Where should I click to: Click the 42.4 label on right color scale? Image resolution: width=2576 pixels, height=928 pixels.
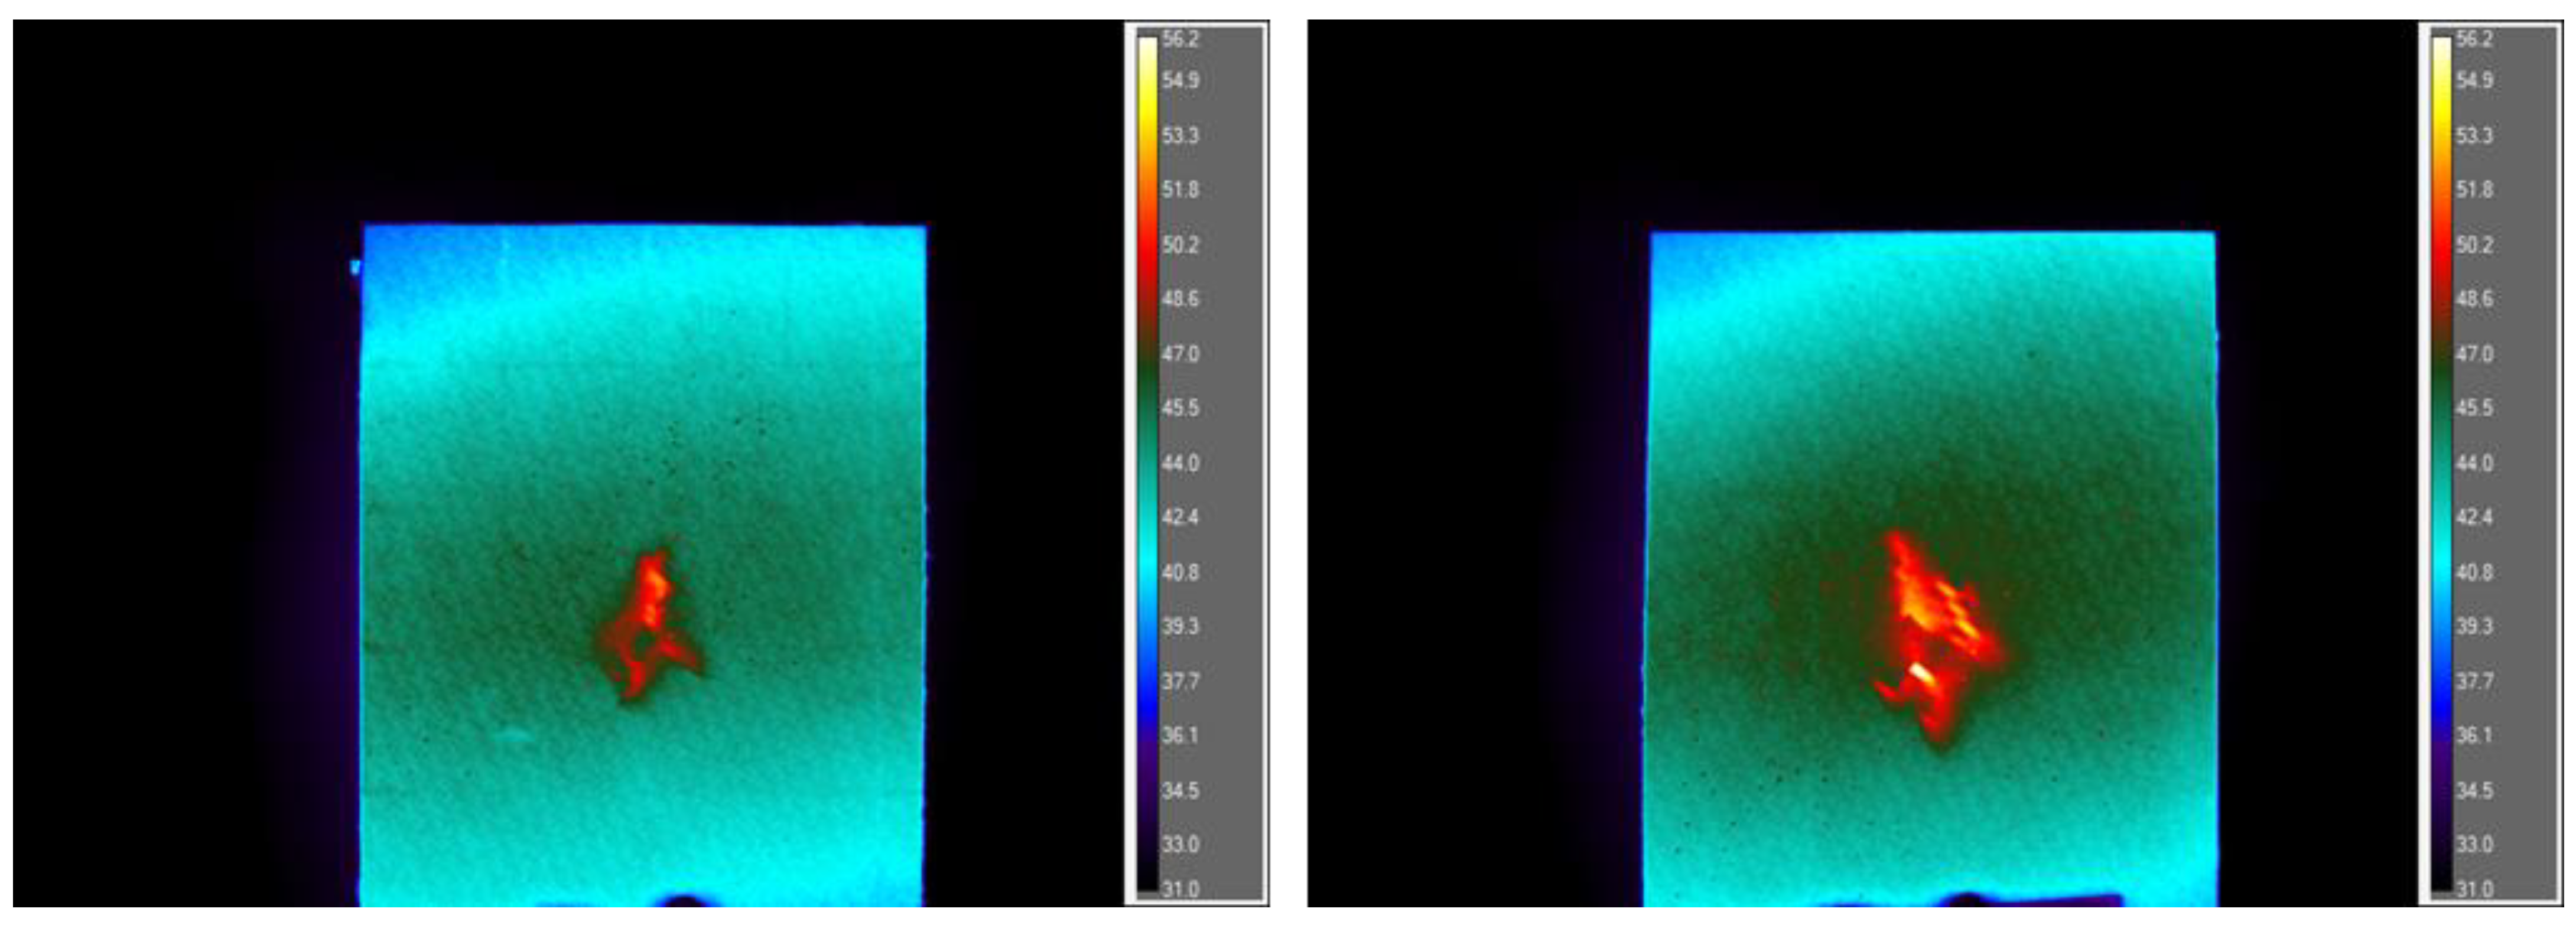pos(2474,517)
